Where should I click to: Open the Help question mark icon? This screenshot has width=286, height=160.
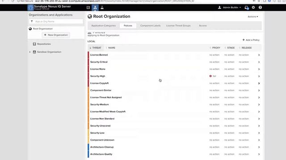coord(260,8)
